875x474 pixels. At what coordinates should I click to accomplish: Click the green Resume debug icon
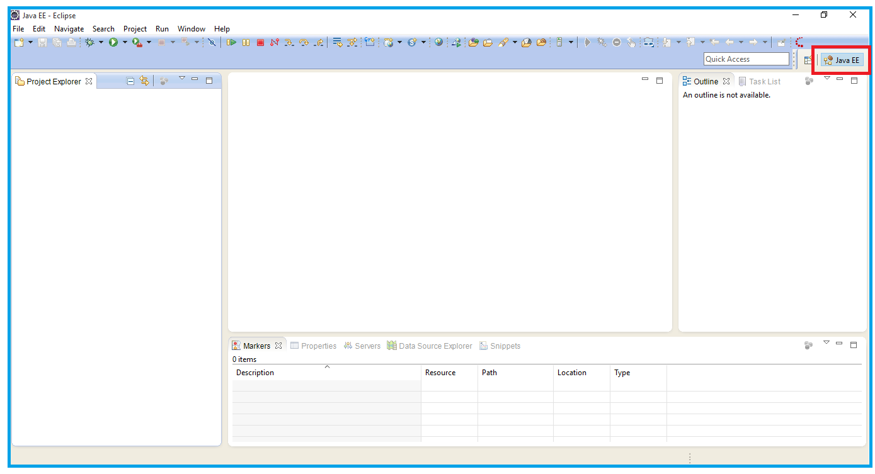pyautogui.click(x=231, y=42)
